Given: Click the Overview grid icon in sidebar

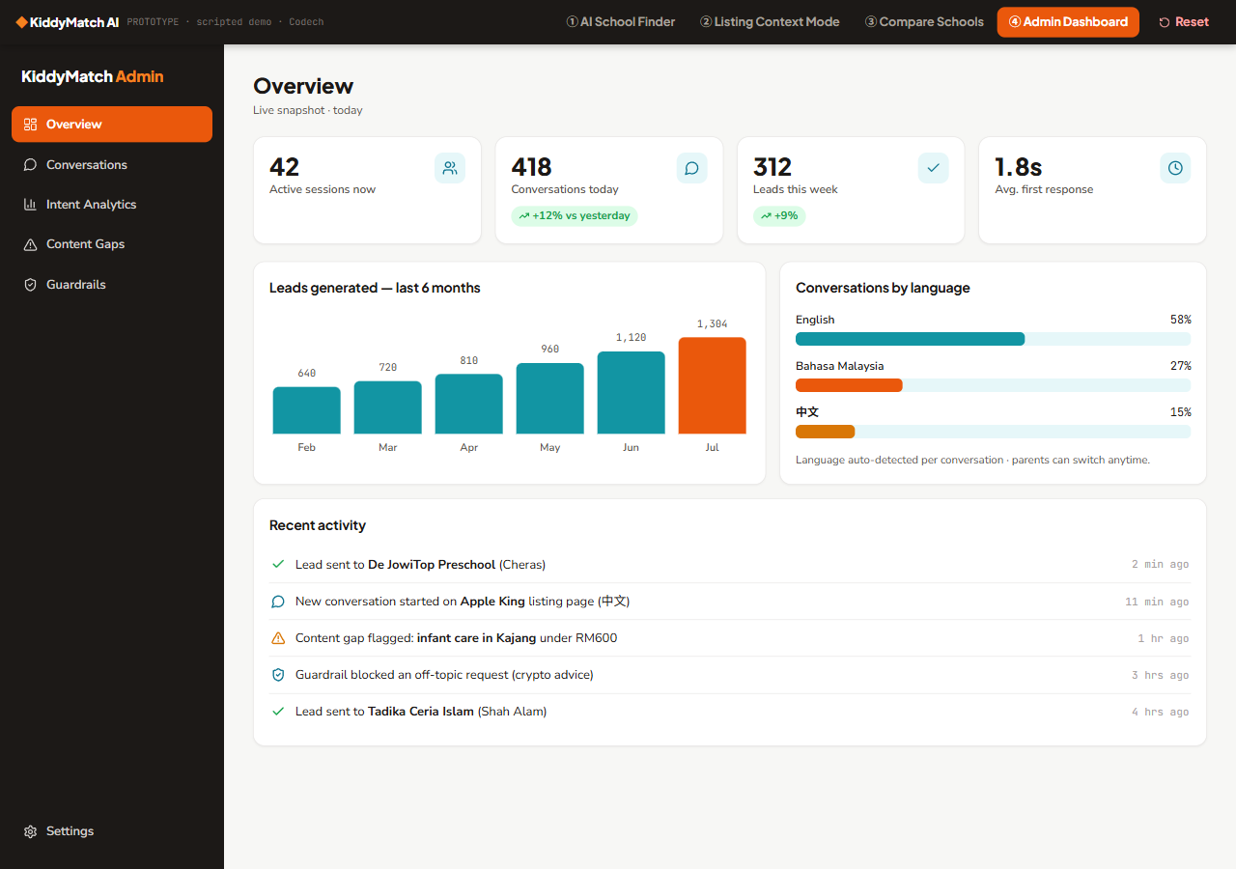Looking at the screenshot, I should coord(30,125).
